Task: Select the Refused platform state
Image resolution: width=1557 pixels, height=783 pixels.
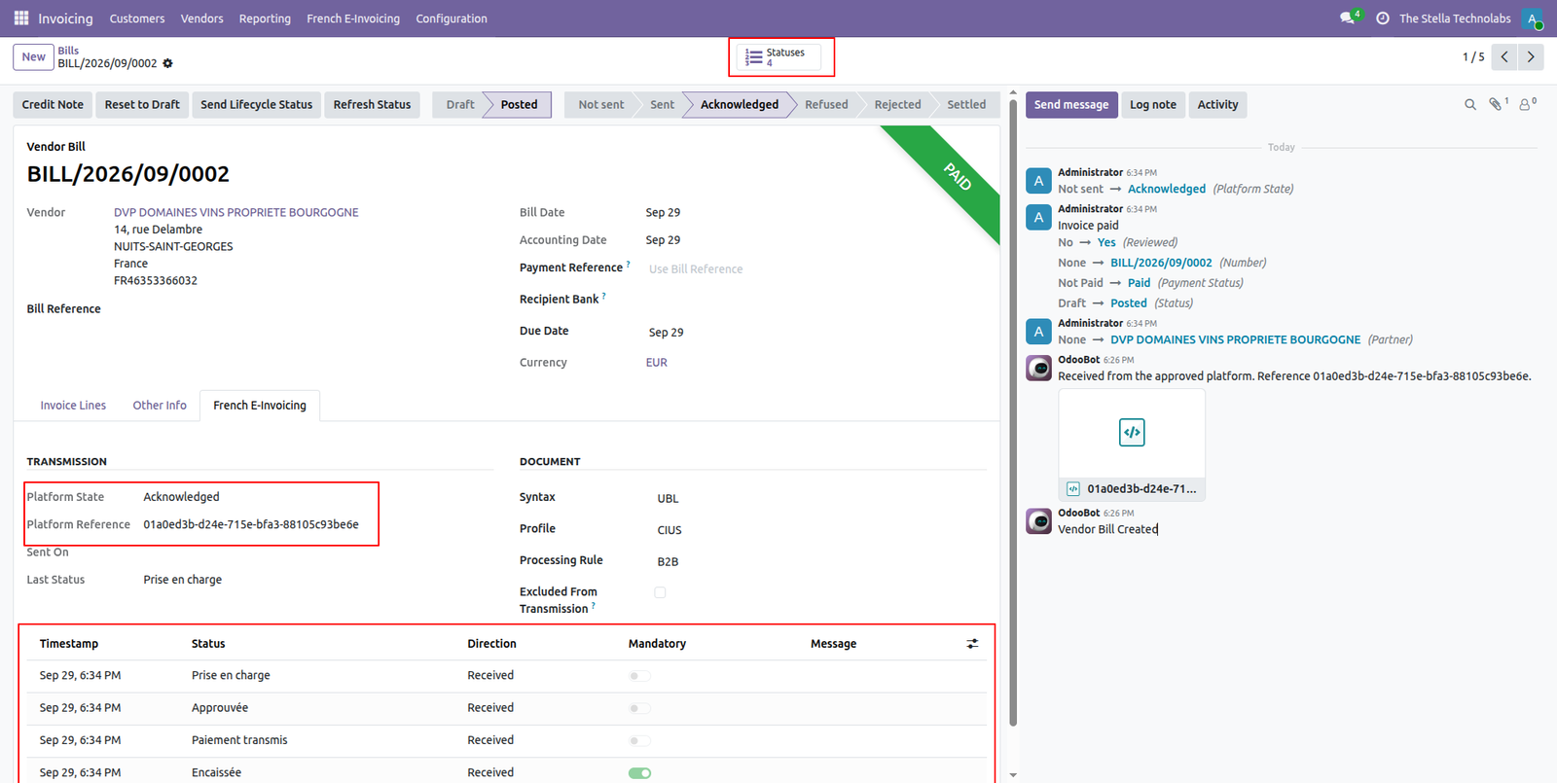Action: pos(826,105)
